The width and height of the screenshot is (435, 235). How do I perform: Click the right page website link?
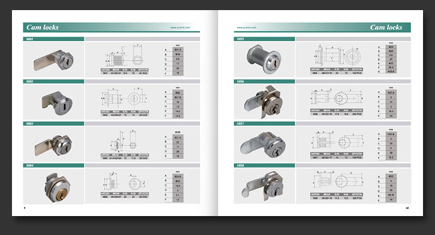tap(246, 28)
